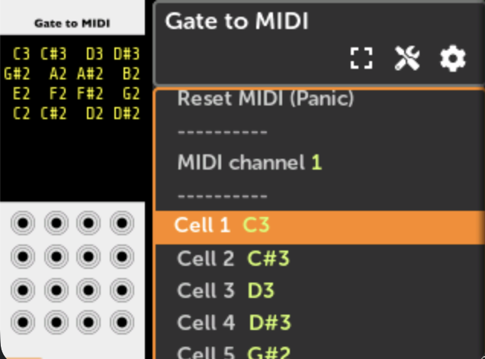The image size is (485, 359).
Task: Click the A#2 note in the display
Action: pyautogui.click(x=90, y=74)
